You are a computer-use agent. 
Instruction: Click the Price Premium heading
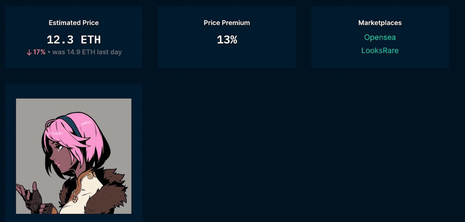coord(227,23)
